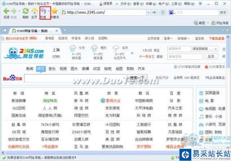
Task: Click the green Back arrow
Action: (6, 11)
